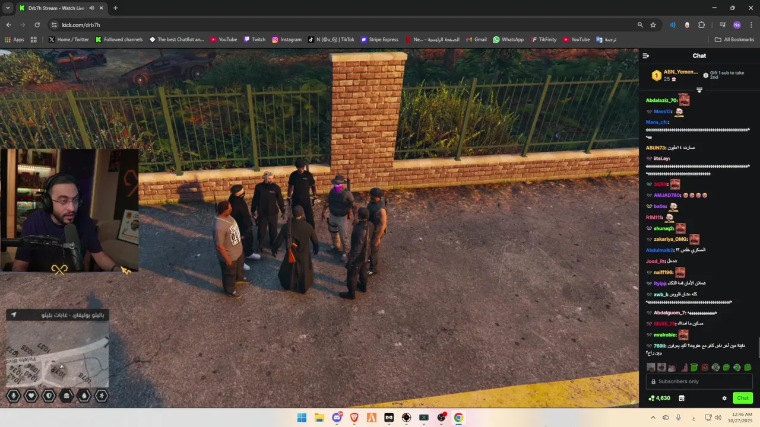
Task: Open chat settings gear icon
Action: (x=724, y=398)
